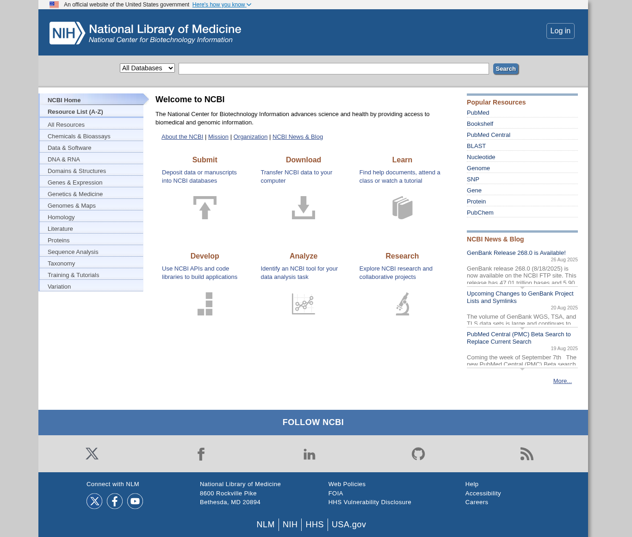Open the FOIA footer link
Viewport: 632px width, 537px height.
[x=335, y=494]
